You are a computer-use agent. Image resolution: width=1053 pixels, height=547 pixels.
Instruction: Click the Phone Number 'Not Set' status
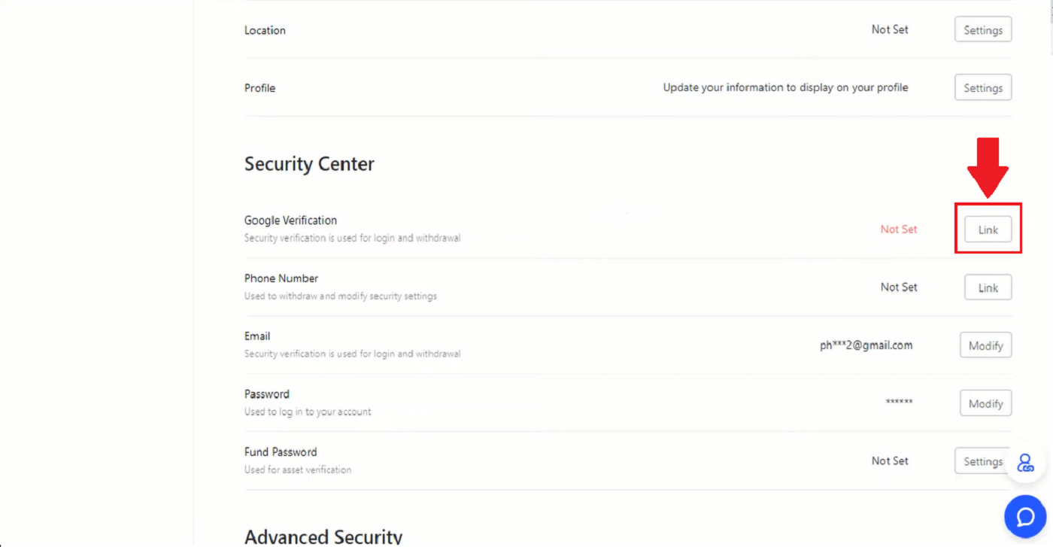pyautogui.click(x=899, y=287)
